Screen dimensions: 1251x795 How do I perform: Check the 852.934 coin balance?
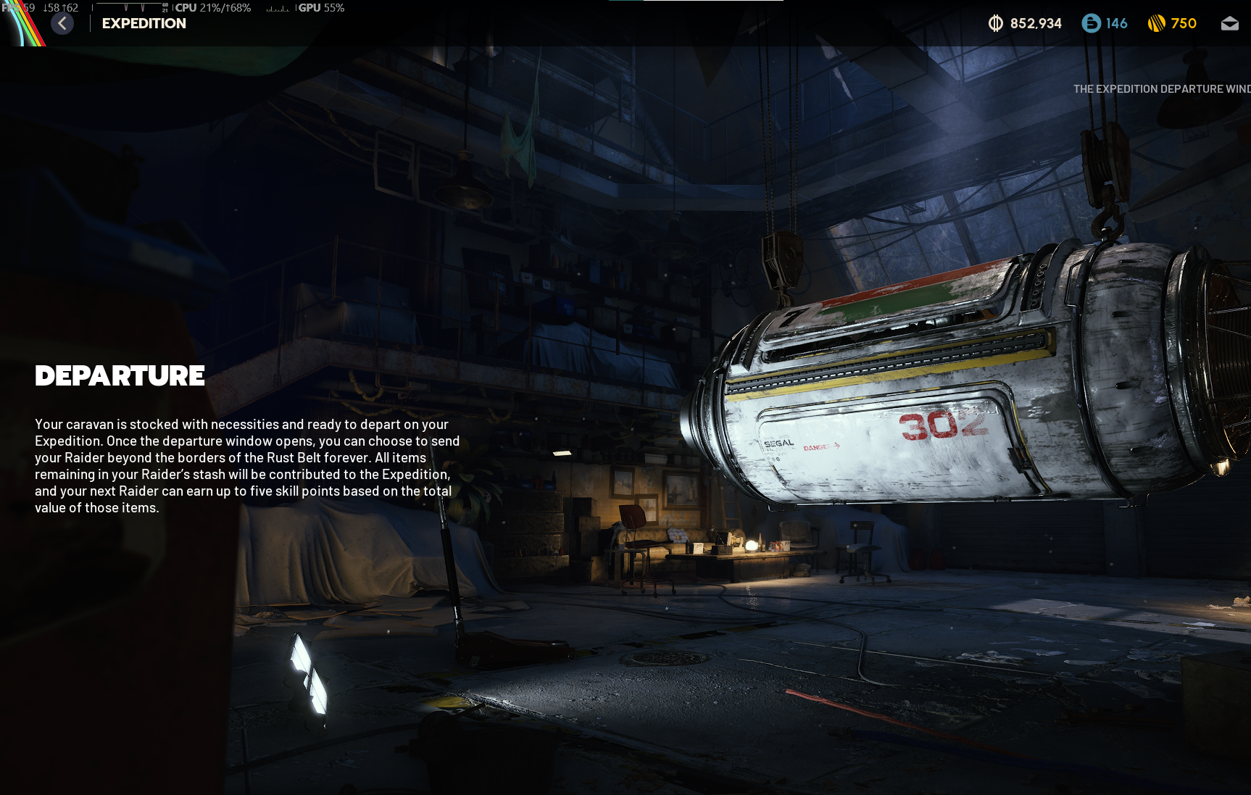click(x=1036, y=23)
